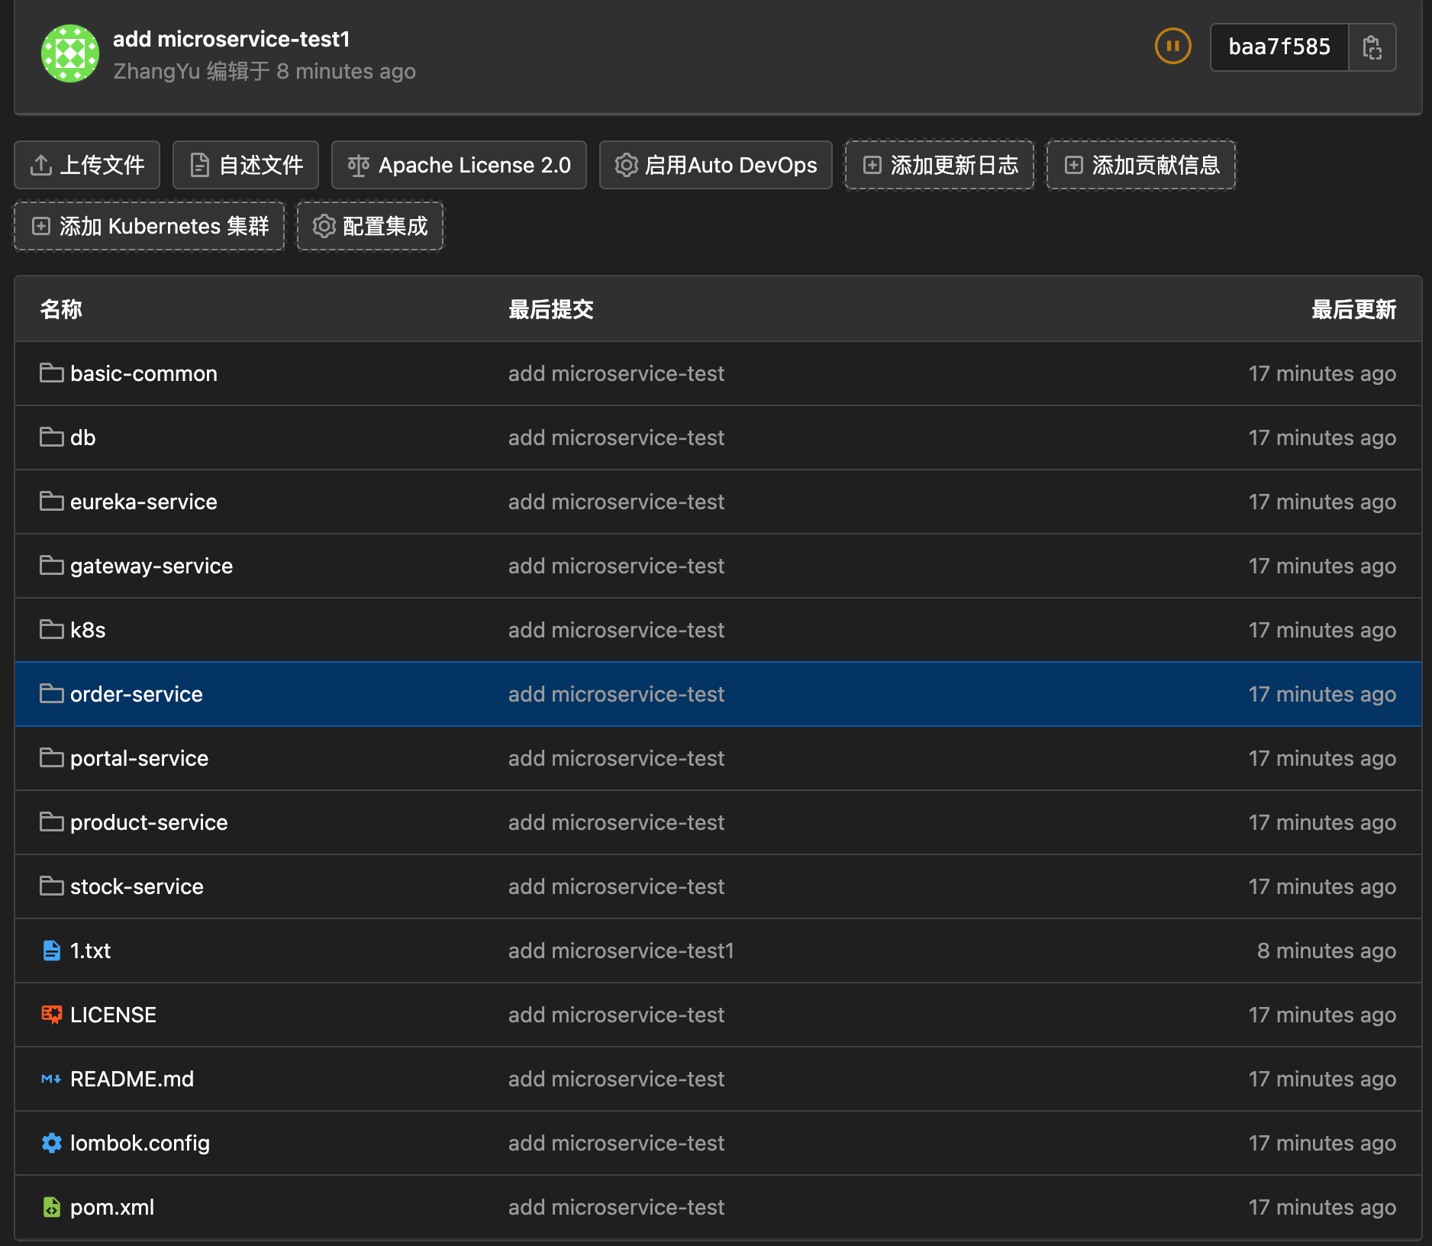Click 启用Auto DevOps button

716,165
